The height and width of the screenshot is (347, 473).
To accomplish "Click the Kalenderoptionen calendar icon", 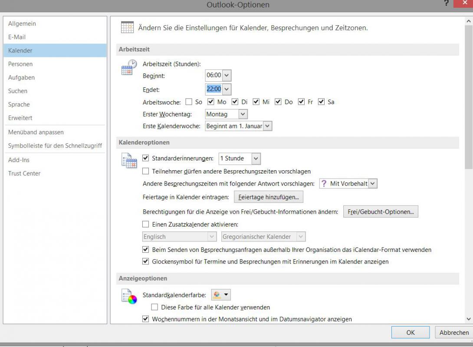I will [x=129, y=160].
